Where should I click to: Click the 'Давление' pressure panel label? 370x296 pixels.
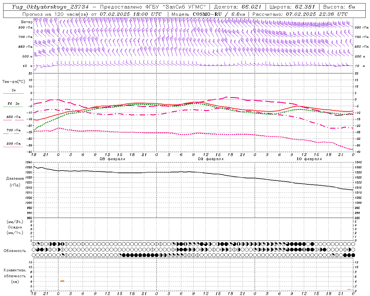(x=15, y=179)
